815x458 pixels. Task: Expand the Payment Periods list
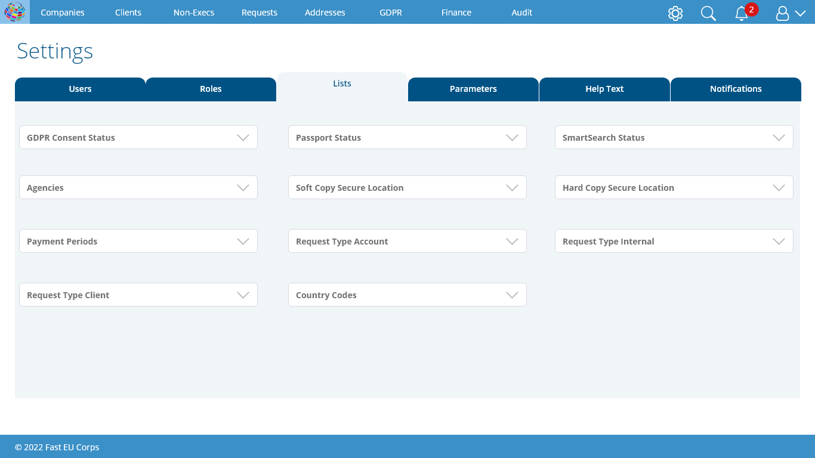[138, 241]
